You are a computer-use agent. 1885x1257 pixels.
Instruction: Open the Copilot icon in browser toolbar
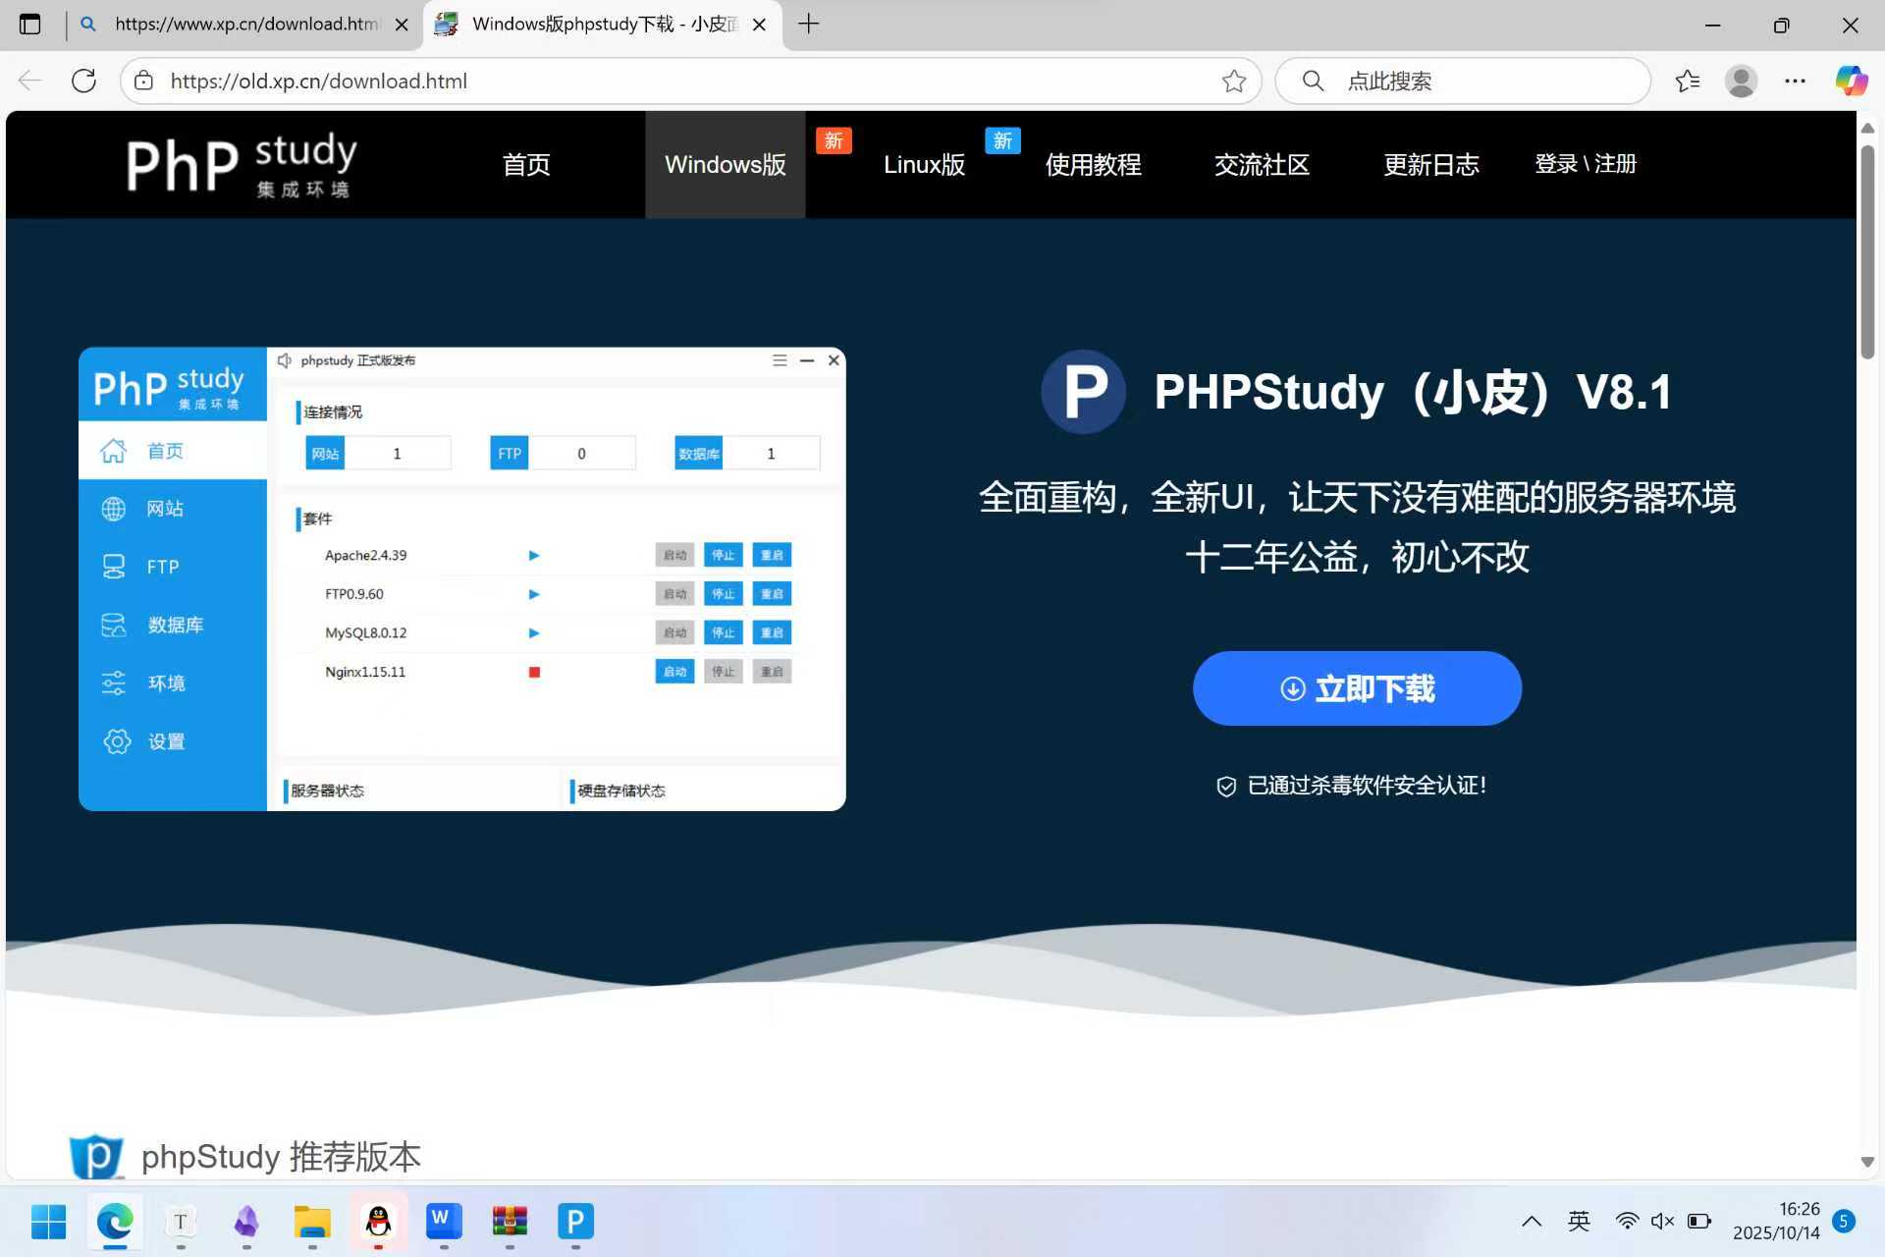(x=1851, y=81)
